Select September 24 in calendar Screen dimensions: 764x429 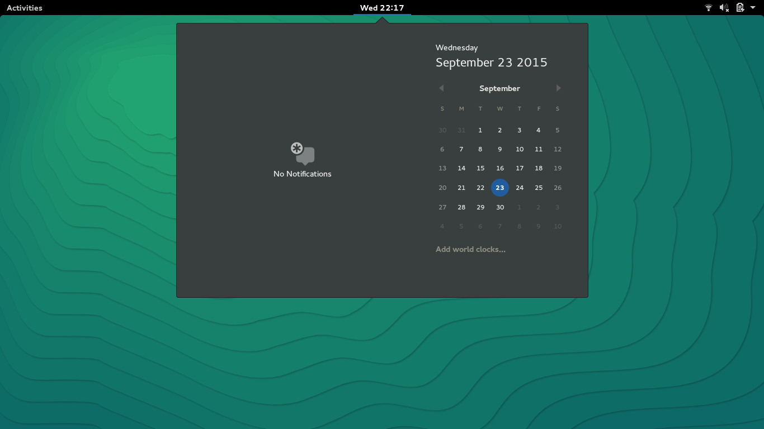(520, 188)
